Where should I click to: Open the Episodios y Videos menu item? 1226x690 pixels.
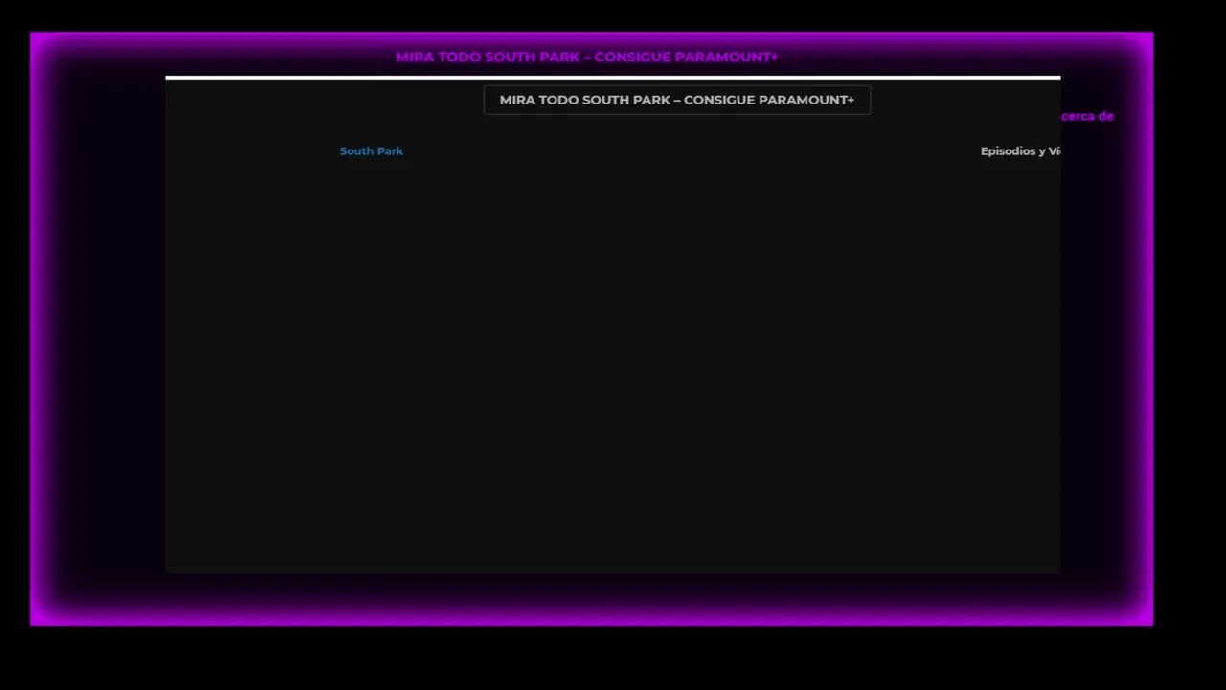point(1020,151)
